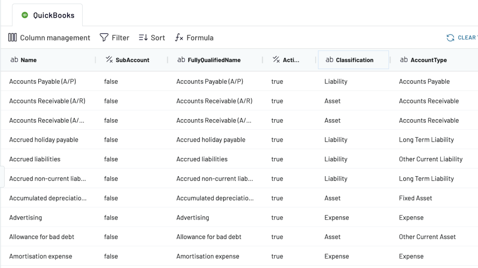Screen dimensions: 478x268
Task: Click FullyQualifiedName Advertising cell
Action: [x=193, y=218]
